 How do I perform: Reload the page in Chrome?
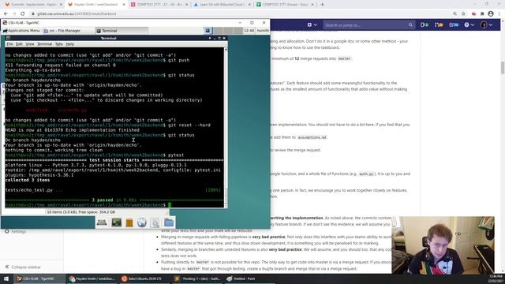click(x=23, y=14)
